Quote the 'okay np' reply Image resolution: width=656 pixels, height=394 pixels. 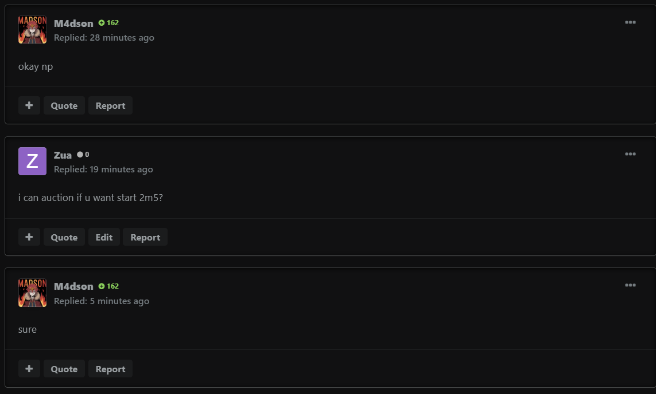point(64,105)
